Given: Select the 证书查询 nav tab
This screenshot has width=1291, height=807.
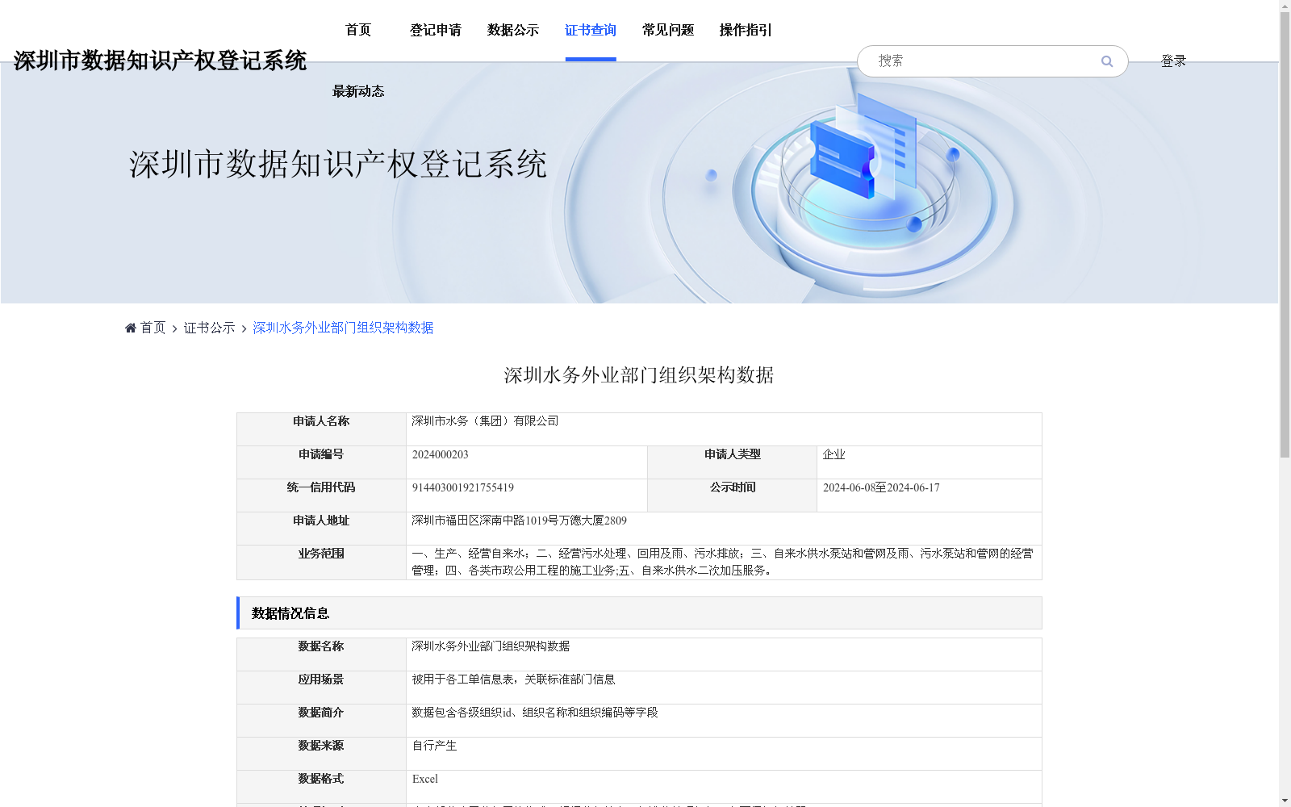Looking at the screenshot, I should tap(591, 30).
